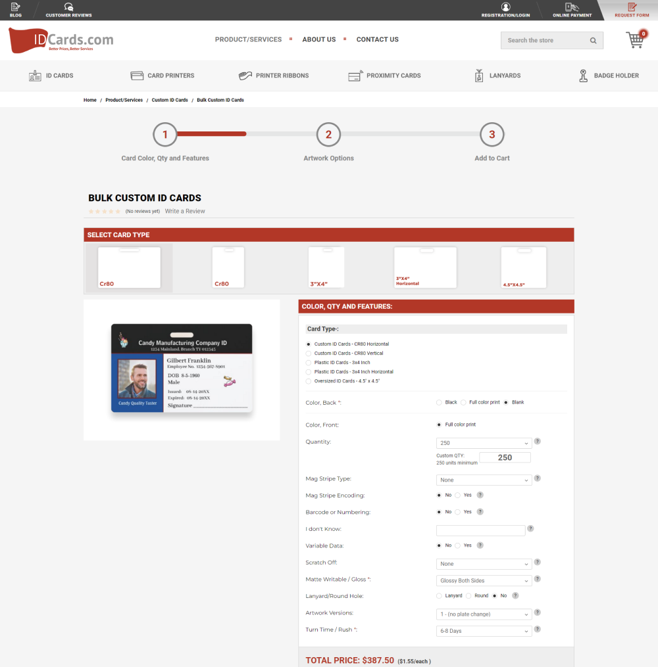Open the Product/Services menu

(248, 39)
